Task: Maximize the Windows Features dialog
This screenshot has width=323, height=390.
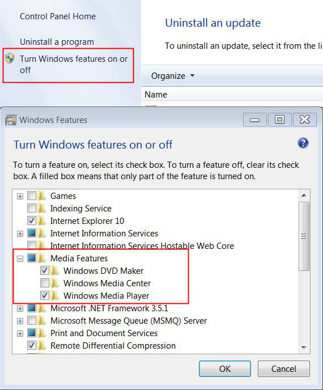Action: pyautogui.click(x=279, y=120)
